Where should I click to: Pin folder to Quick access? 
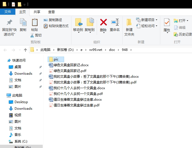[x=9, y=27]
